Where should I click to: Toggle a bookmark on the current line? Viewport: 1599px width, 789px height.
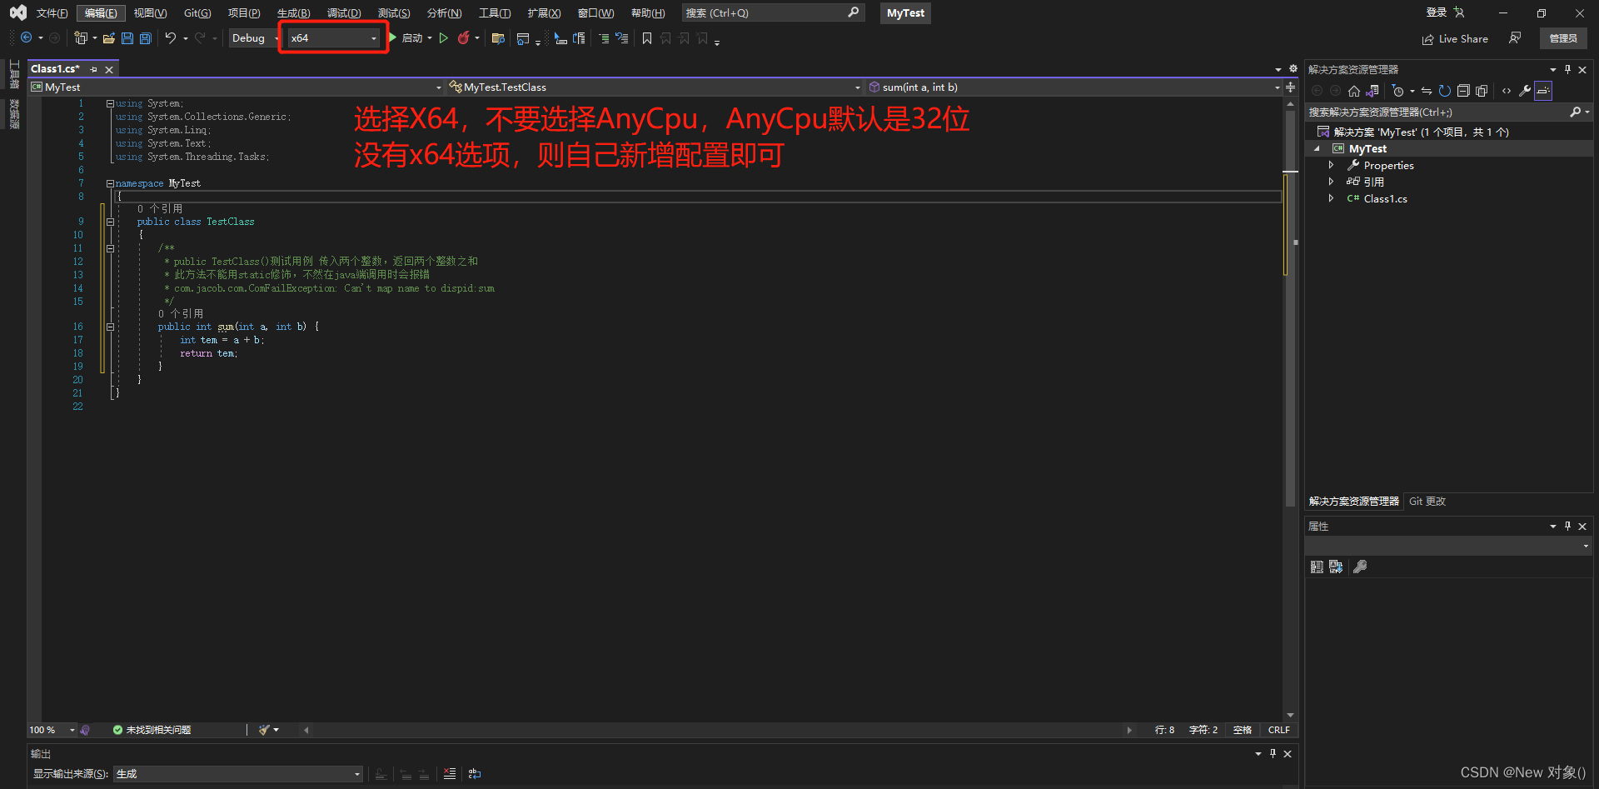[647, 37]
